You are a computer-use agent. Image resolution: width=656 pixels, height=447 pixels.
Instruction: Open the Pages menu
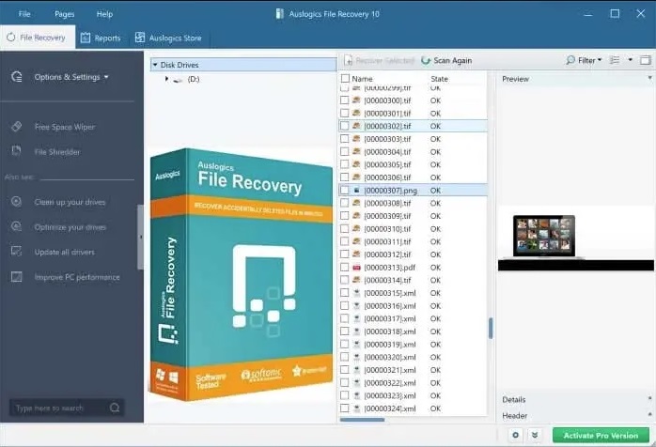coord(64,14)
